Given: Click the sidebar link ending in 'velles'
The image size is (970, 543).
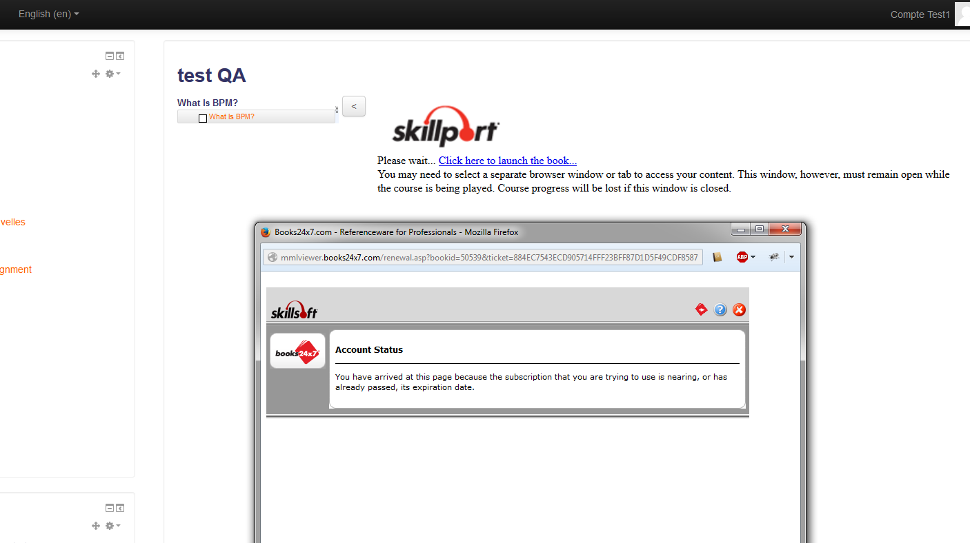Looking at the screenshot, I should point(12,222).
